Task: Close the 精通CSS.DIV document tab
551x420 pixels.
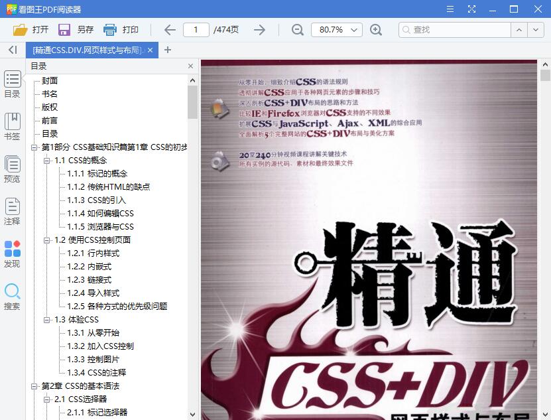Action: (150, 50)
